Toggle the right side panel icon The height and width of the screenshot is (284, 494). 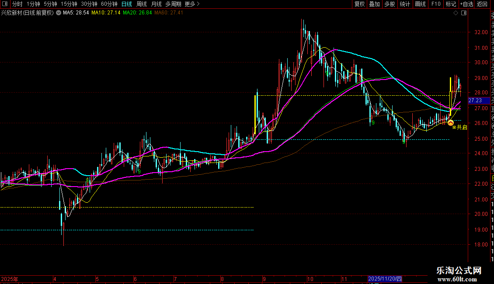(x=464, y=13)
